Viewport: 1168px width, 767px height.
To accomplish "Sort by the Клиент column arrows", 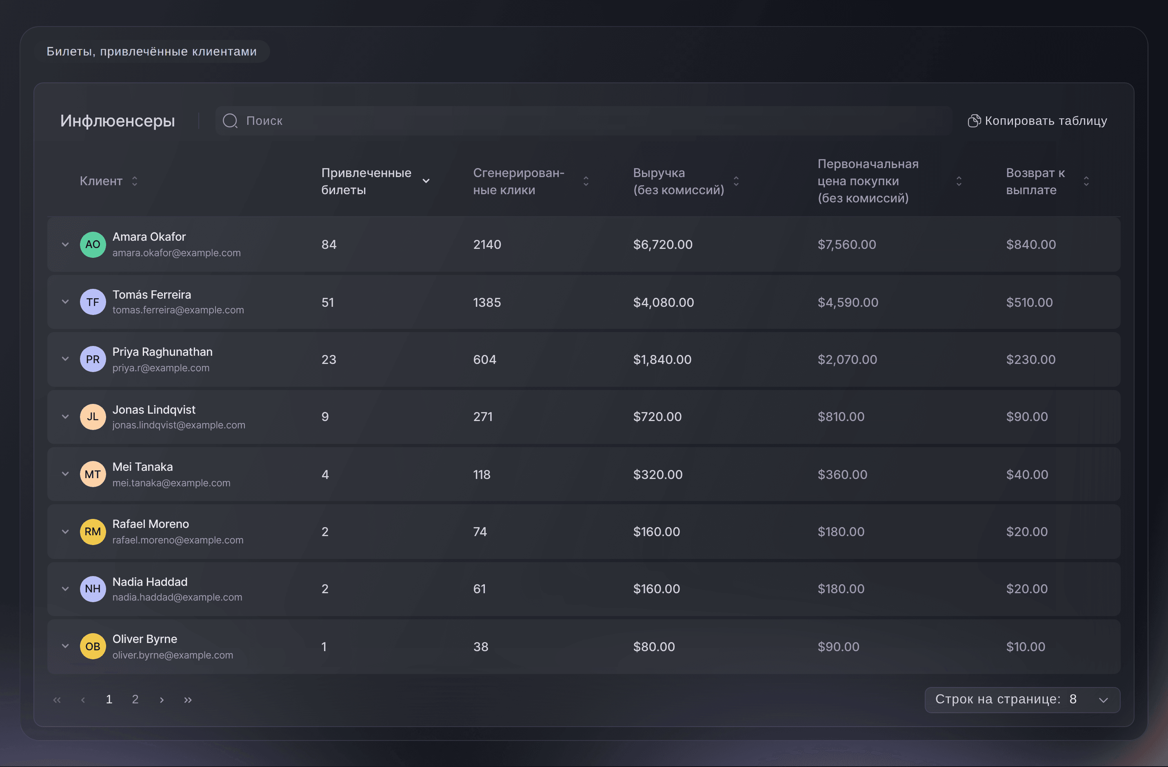I will click(134, 181).
